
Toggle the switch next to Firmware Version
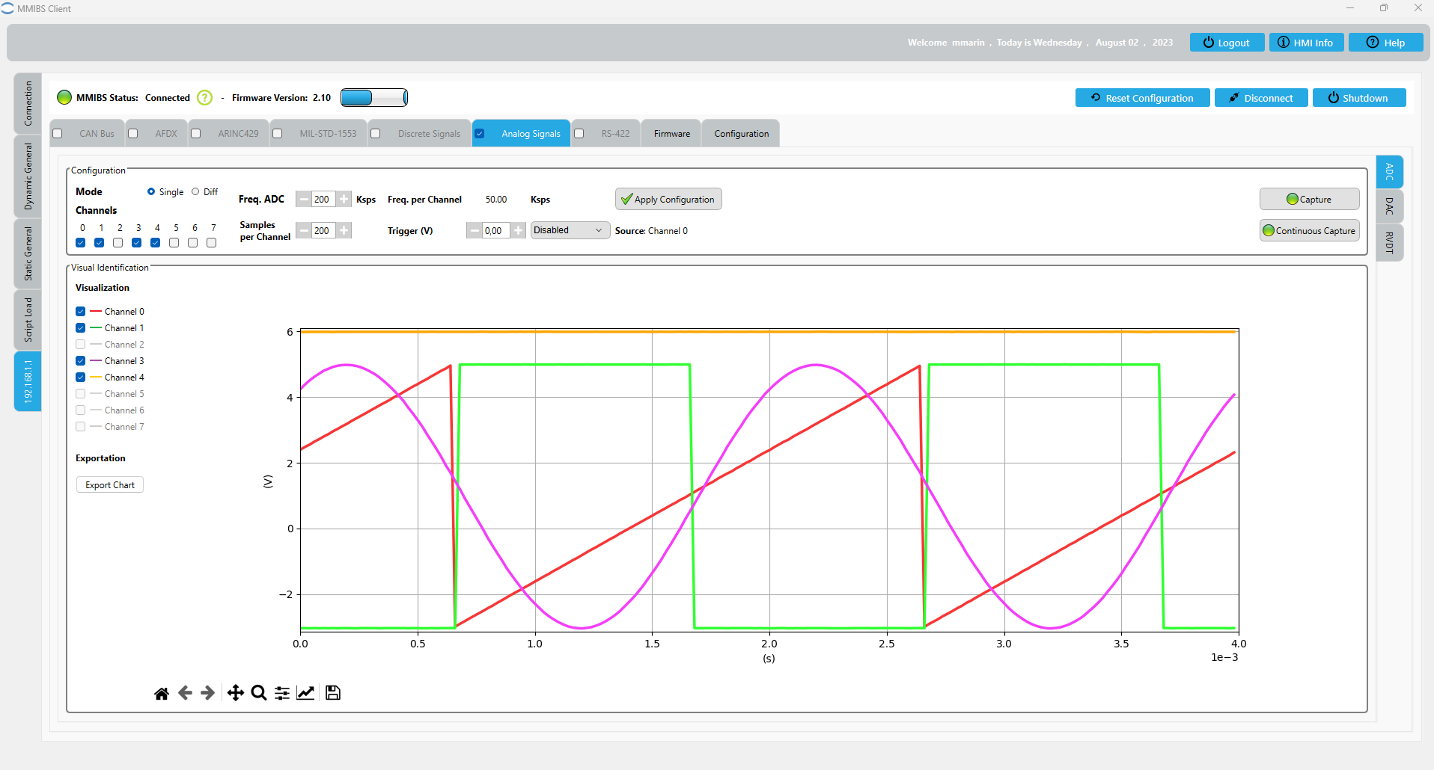point(373,98)
